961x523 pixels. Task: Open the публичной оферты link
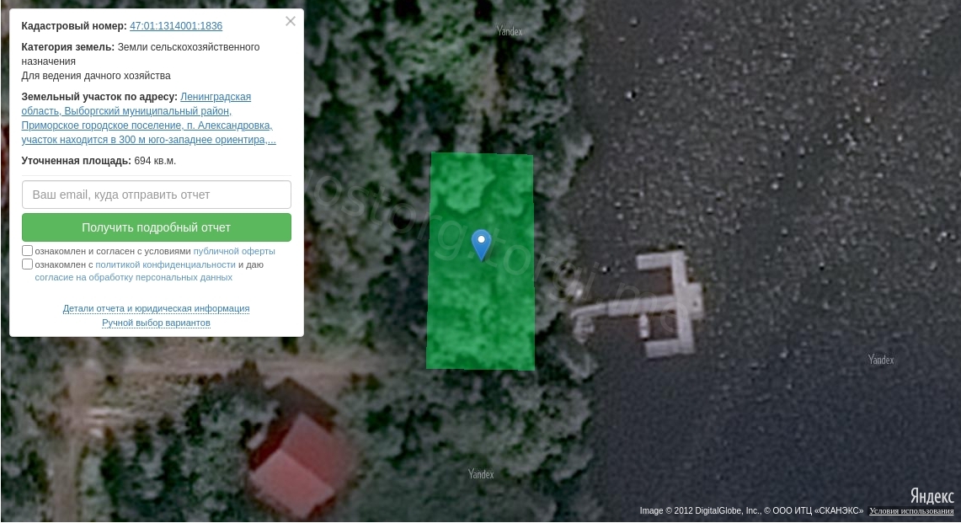point(234,251)
